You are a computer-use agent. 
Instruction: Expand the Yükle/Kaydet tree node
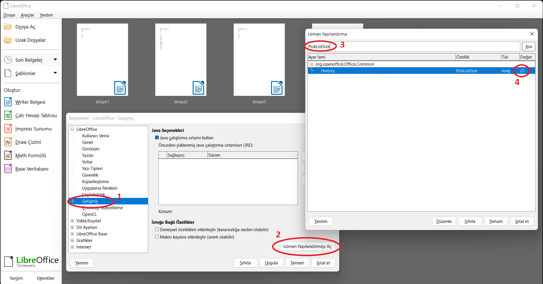(72, 221)
